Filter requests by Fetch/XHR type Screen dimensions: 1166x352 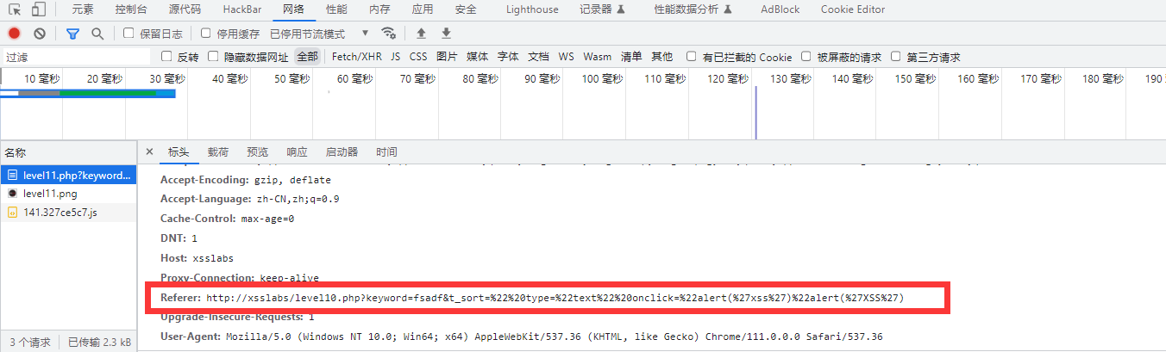click(x=356, y=57)
